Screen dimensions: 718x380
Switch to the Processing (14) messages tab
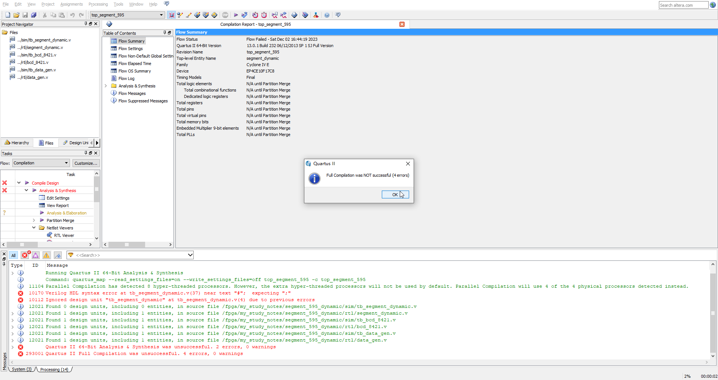(54, 370)
